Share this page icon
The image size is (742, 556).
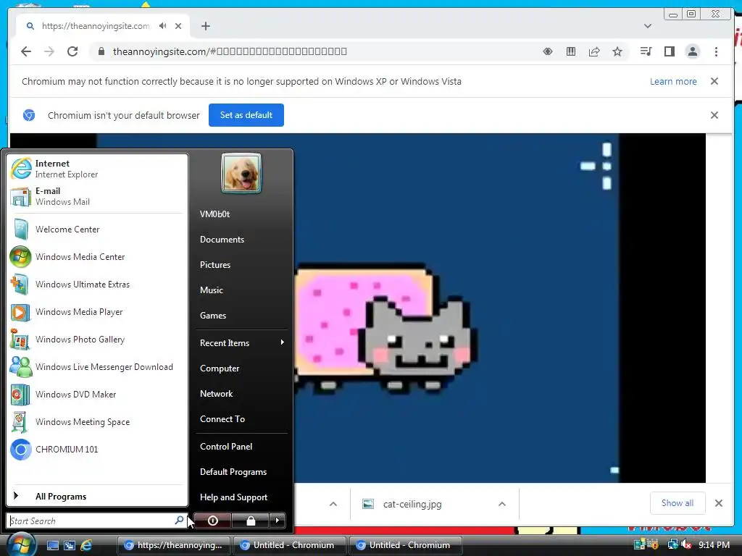pyautogui.click(x=594, y=51)
